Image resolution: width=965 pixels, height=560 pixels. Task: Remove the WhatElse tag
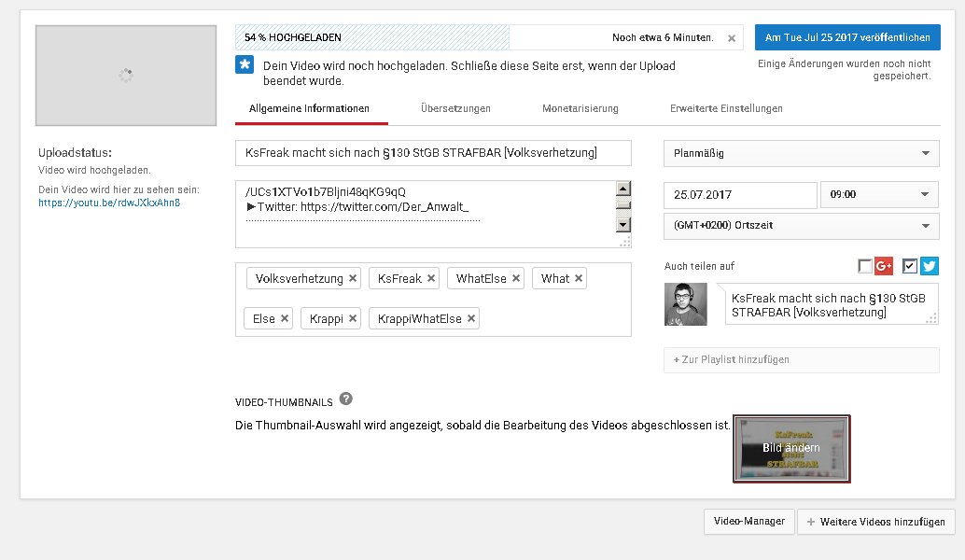(x=516, y=278)
